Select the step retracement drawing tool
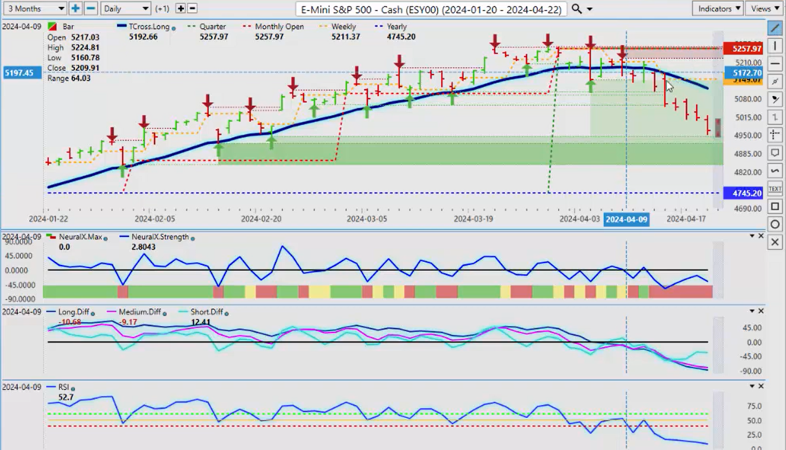786x450 pixels. click(775, 117)
